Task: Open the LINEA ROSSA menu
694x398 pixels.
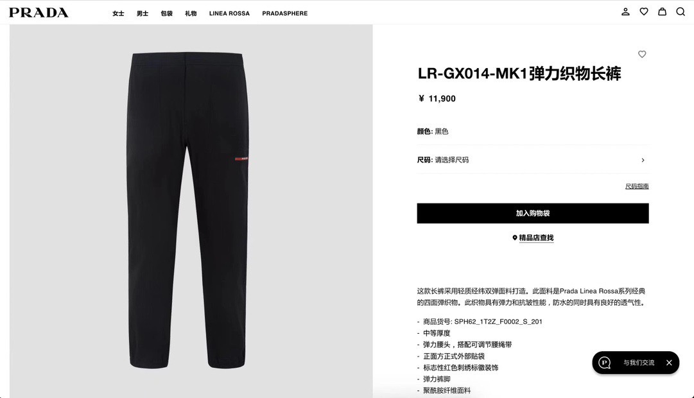Action: coord(229,13)
